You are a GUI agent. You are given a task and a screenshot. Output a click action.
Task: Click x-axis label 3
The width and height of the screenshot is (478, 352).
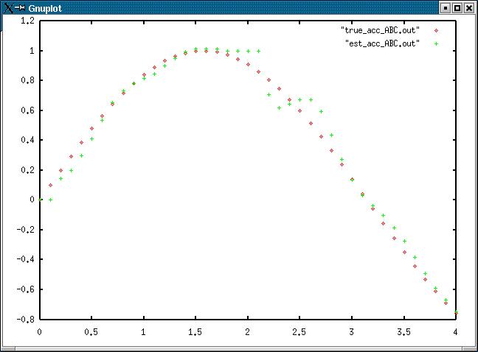[351, 332]
